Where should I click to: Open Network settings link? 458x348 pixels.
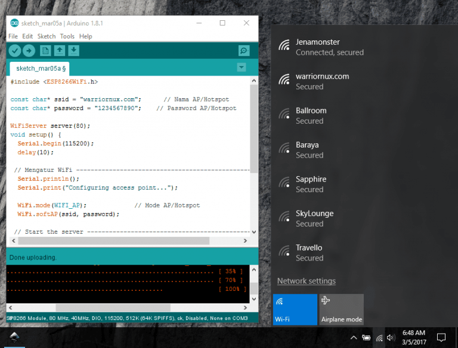pos(306,281)
